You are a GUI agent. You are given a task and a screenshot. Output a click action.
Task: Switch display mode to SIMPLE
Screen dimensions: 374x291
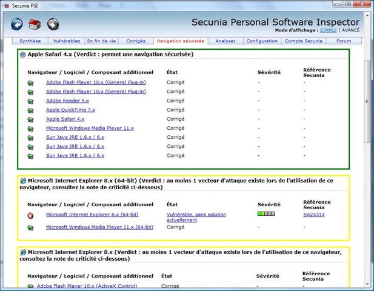click(x=328, y=30)
